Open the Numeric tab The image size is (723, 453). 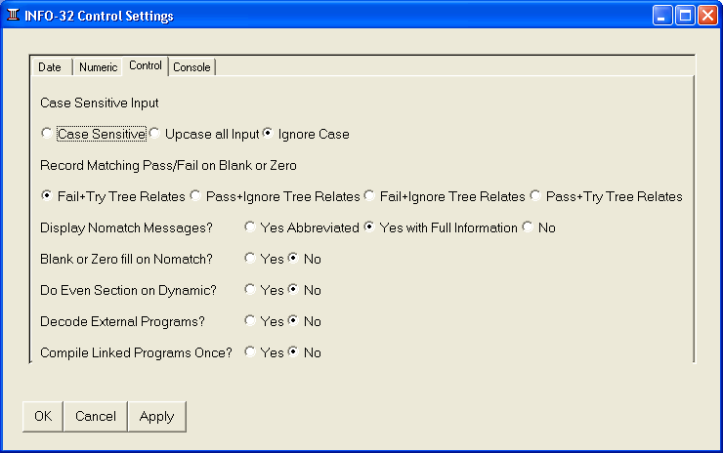[98, 67]
